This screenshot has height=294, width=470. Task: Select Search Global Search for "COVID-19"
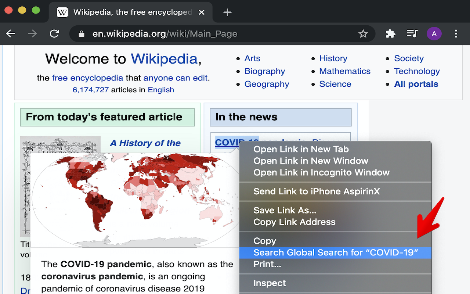(x=335, y=252)
